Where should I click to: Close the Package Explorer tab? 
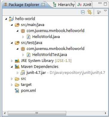pos(43,4)
